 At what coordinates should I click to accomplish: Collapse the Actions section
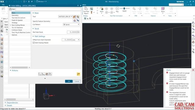(x=11, y=71)
